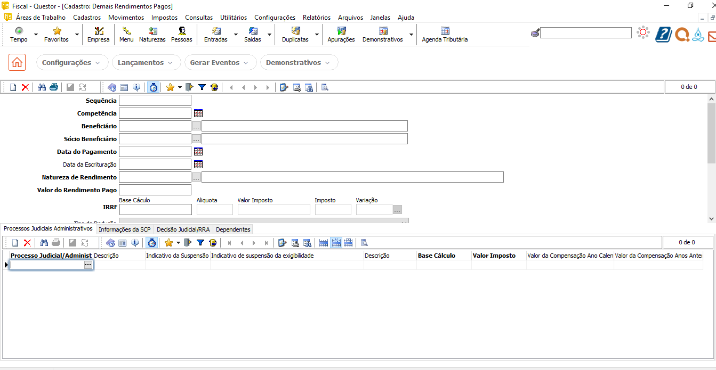Open the calendar picker beside Competência

click(198, 113)
